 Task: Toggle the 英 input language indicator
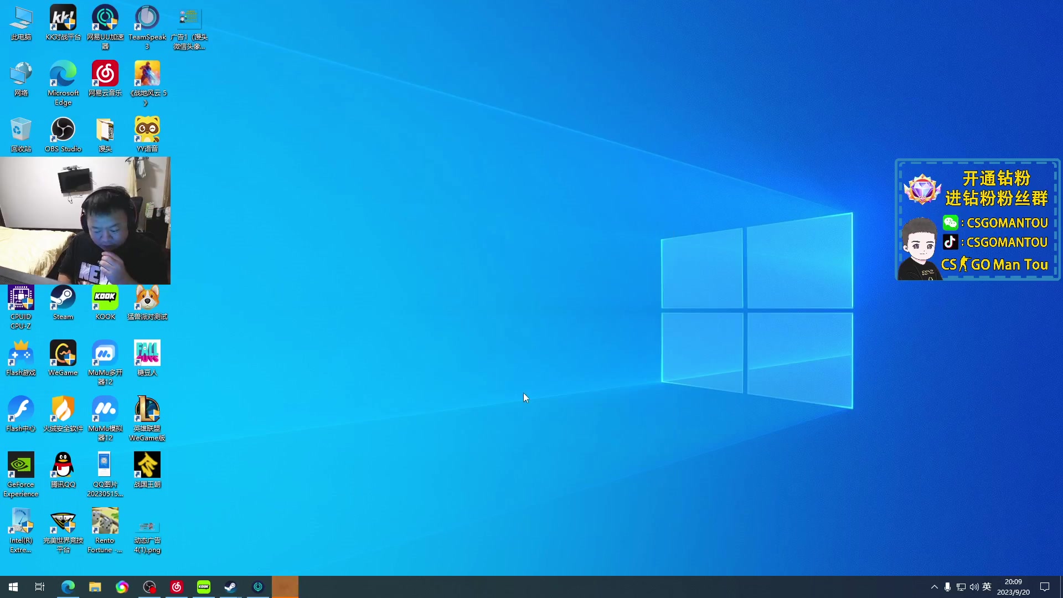pyautogui.click(x=987, y=587)
